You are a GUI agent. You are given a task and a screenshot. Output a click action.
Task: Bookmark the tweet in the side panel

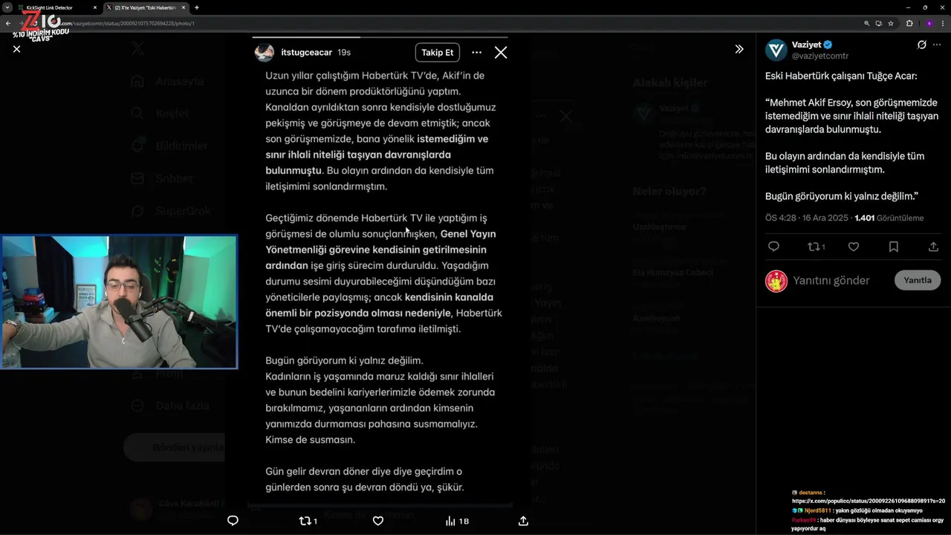point(894,247)
